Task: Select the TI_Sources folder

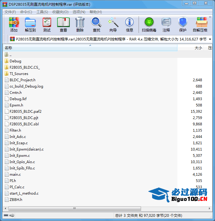Action: tap(19, 74)
